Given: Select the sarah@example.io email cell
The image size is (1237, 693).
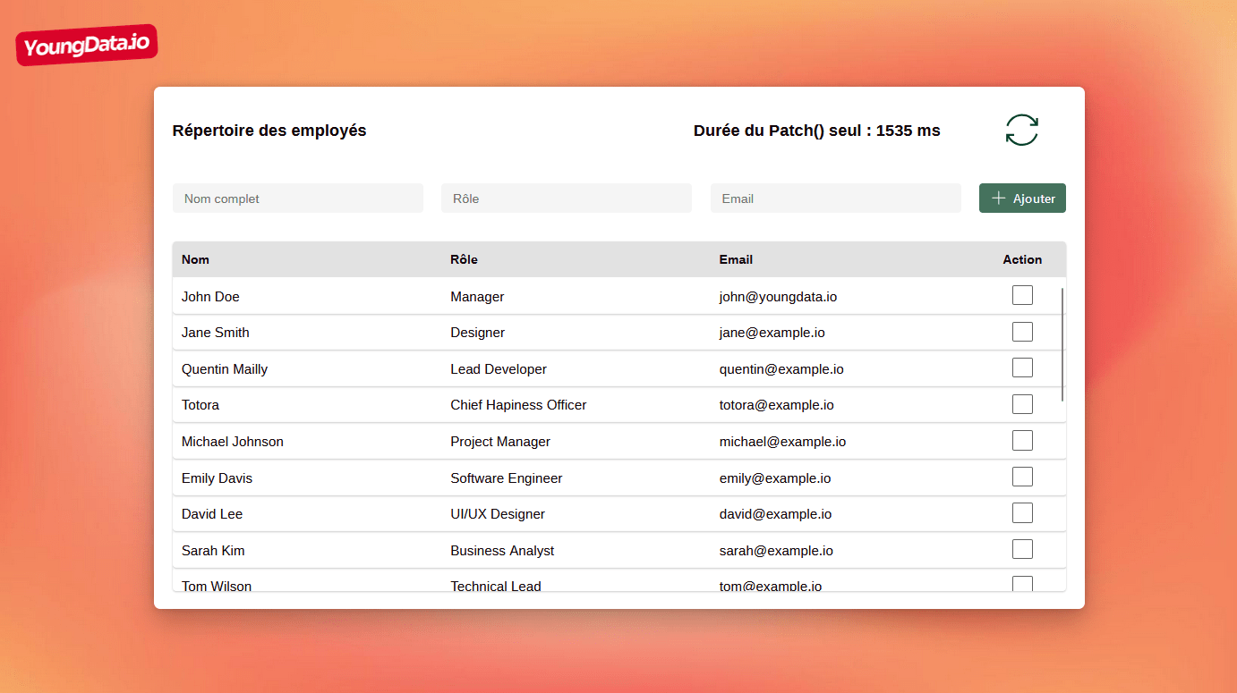Looking at the screenshot, I should pyautogui.click(x=777, y=551).
